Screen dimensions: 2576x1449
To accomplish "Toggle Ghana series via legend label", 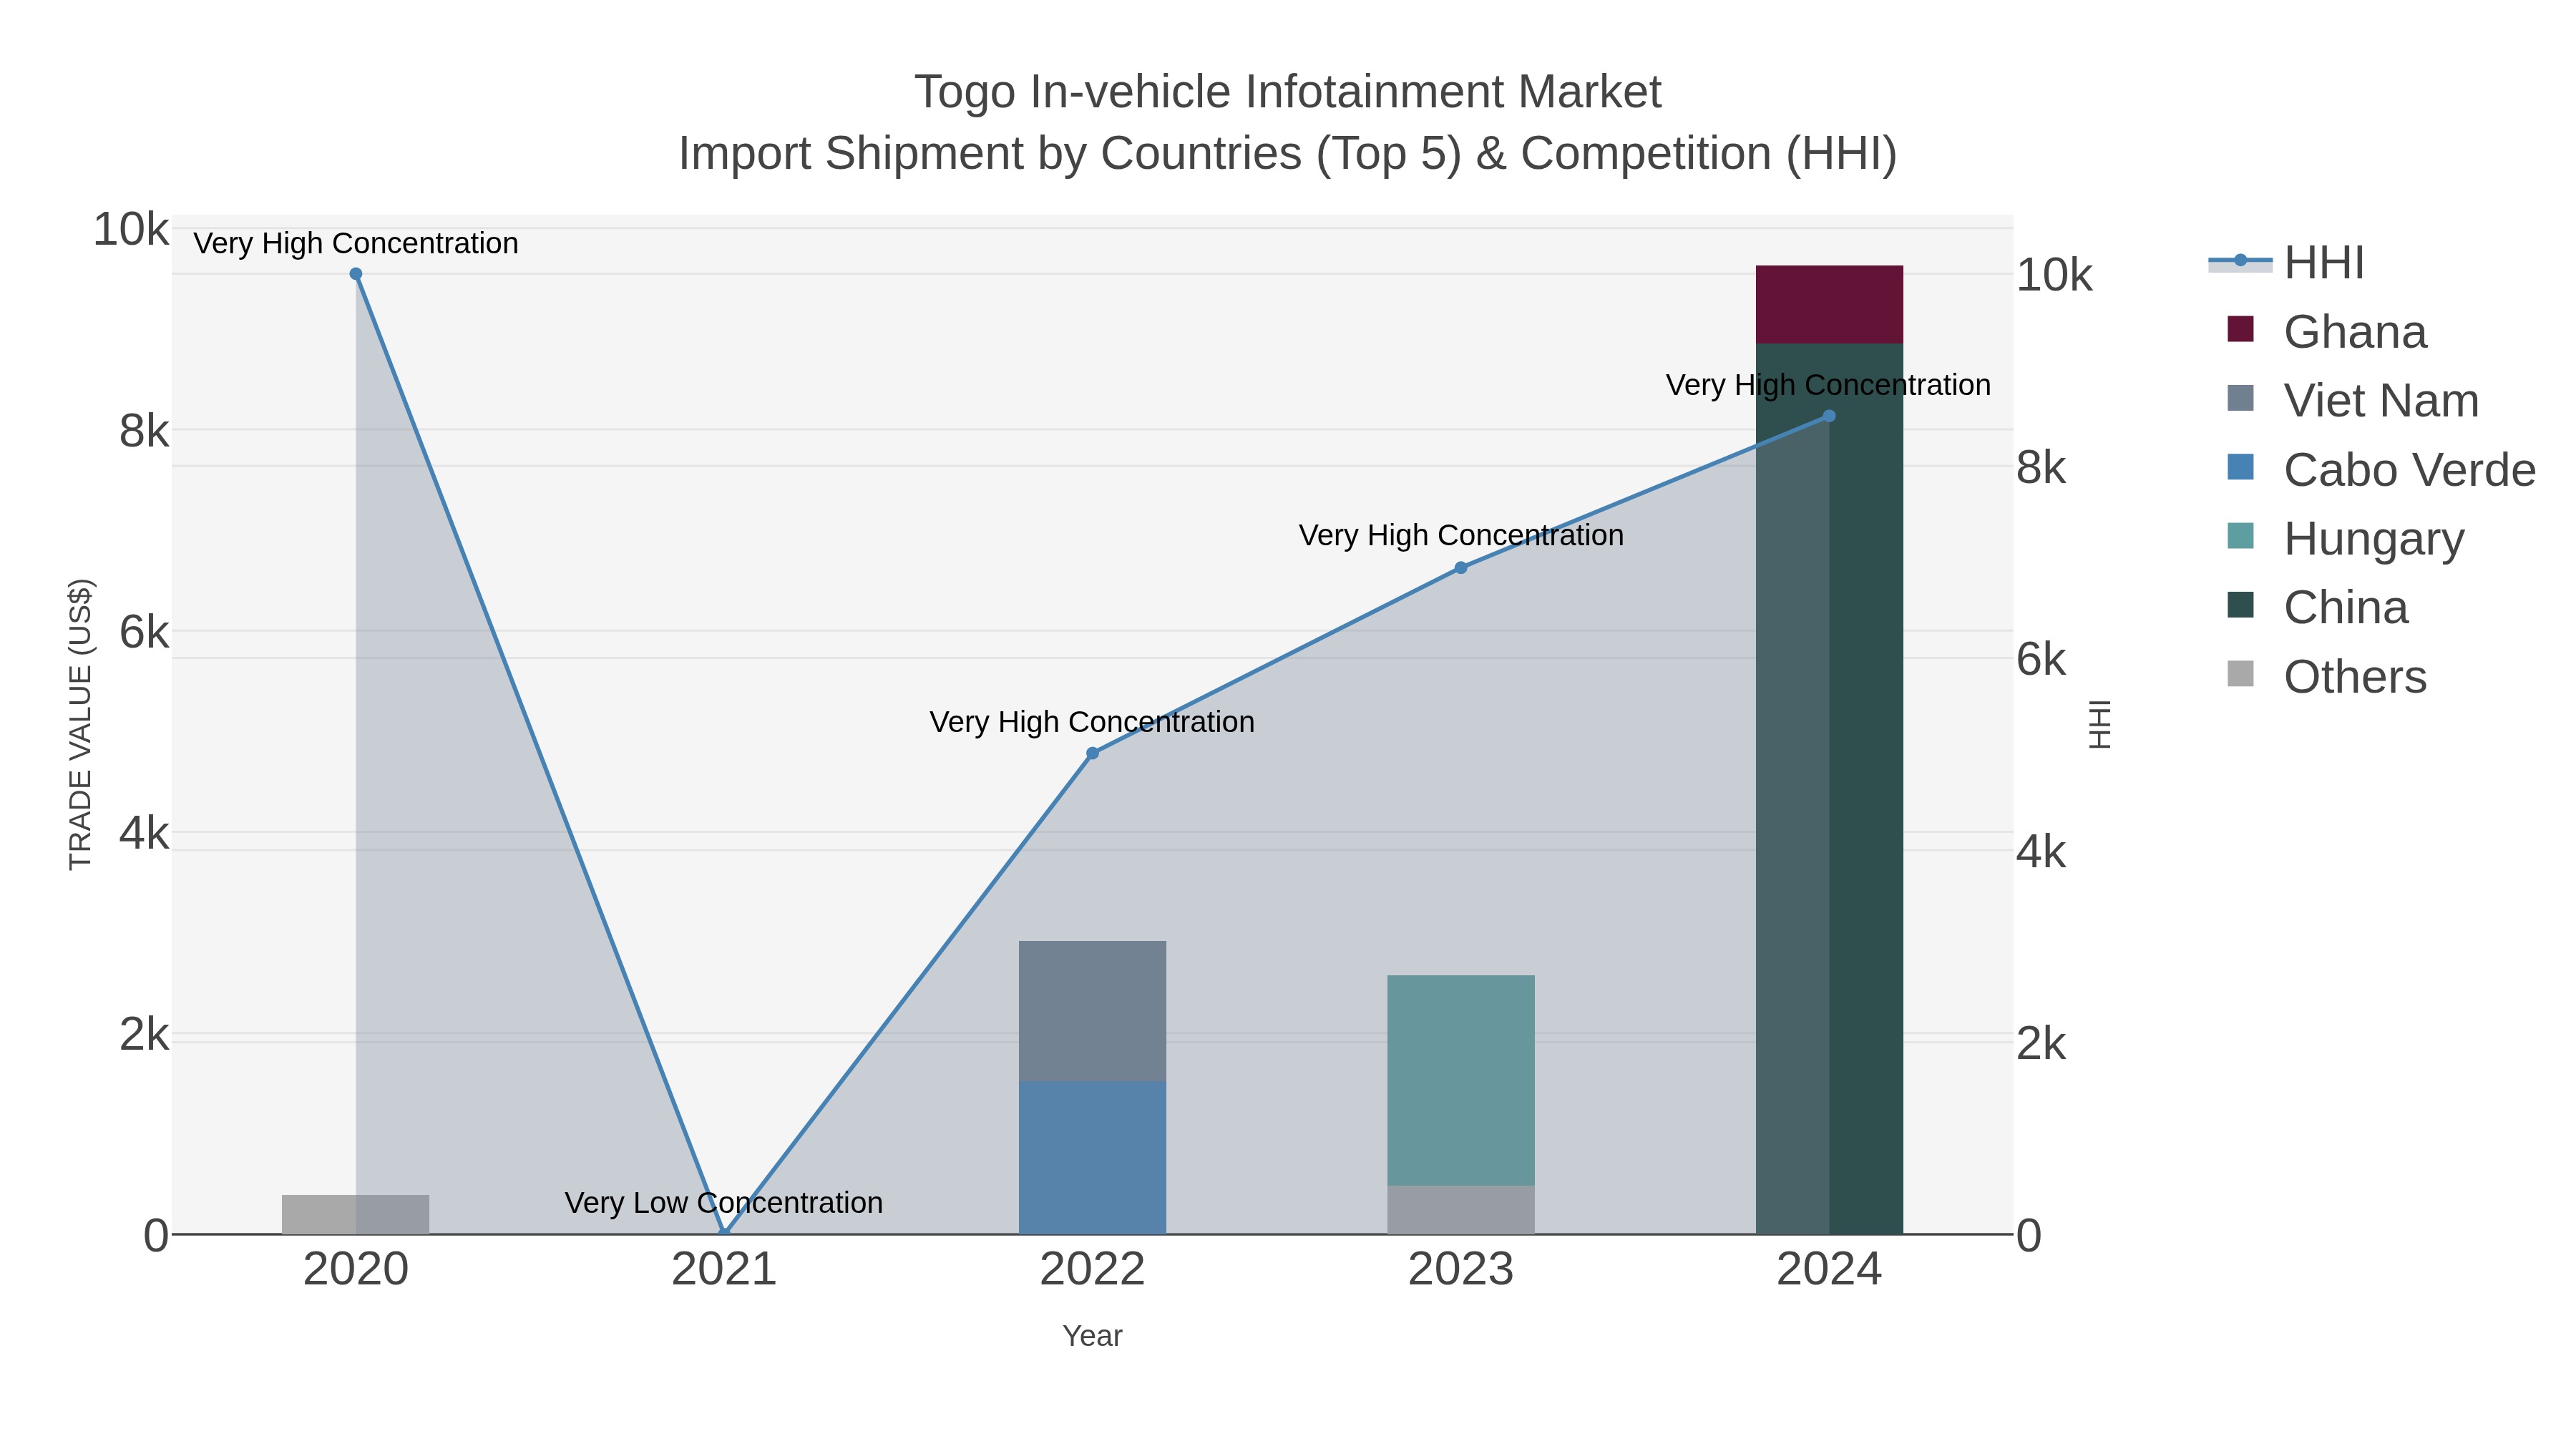I will click(2355, 332).
